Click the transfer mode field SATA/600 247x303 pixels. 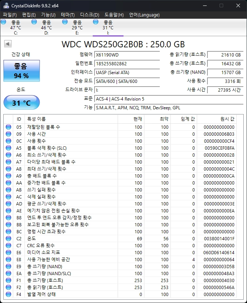tap(127, 81)
